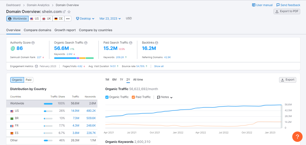
Task: Click the info icon next to Backlinks
Action: point(157,43)
